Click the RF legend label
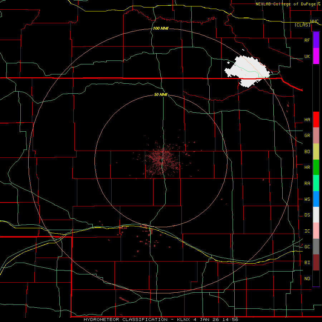 [307, 40]
